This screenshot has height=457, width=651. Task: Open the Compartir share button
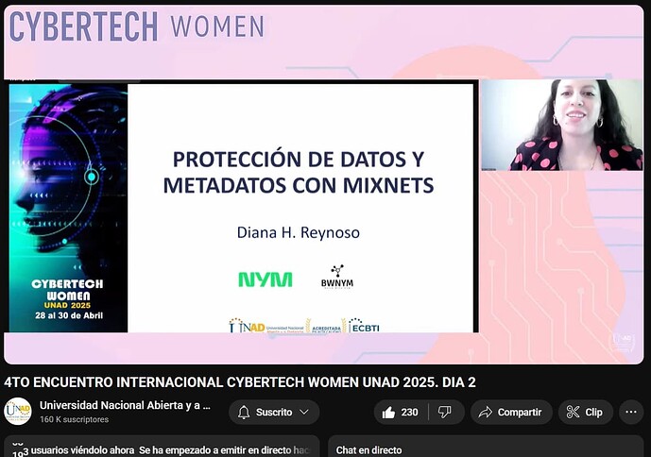pyautogui.click(x=511, y=413)
